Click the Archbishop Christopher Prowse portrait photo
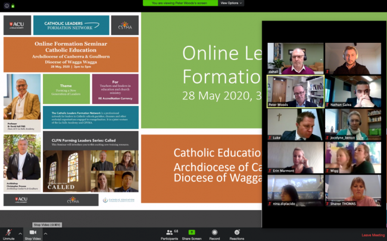Screen dimensions: 387x241 coord(22,157)
